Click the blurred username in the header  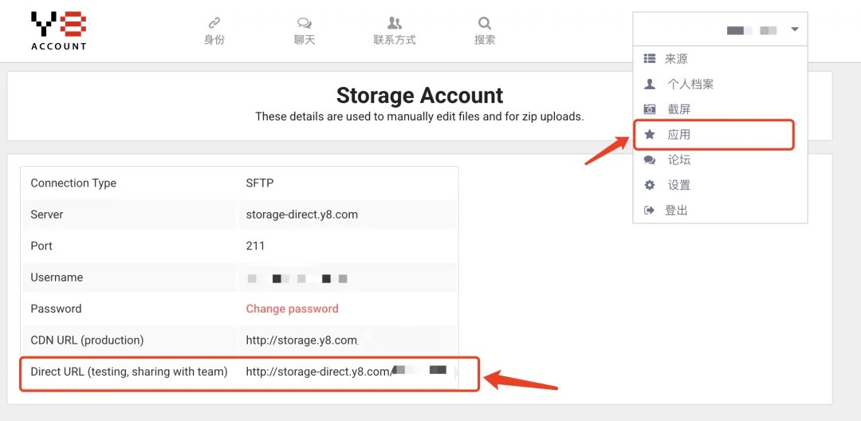(x=751, y=30)
